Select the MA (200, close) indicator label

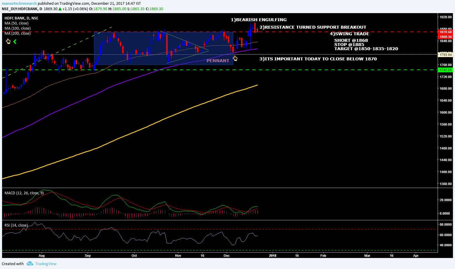(17, 33)
